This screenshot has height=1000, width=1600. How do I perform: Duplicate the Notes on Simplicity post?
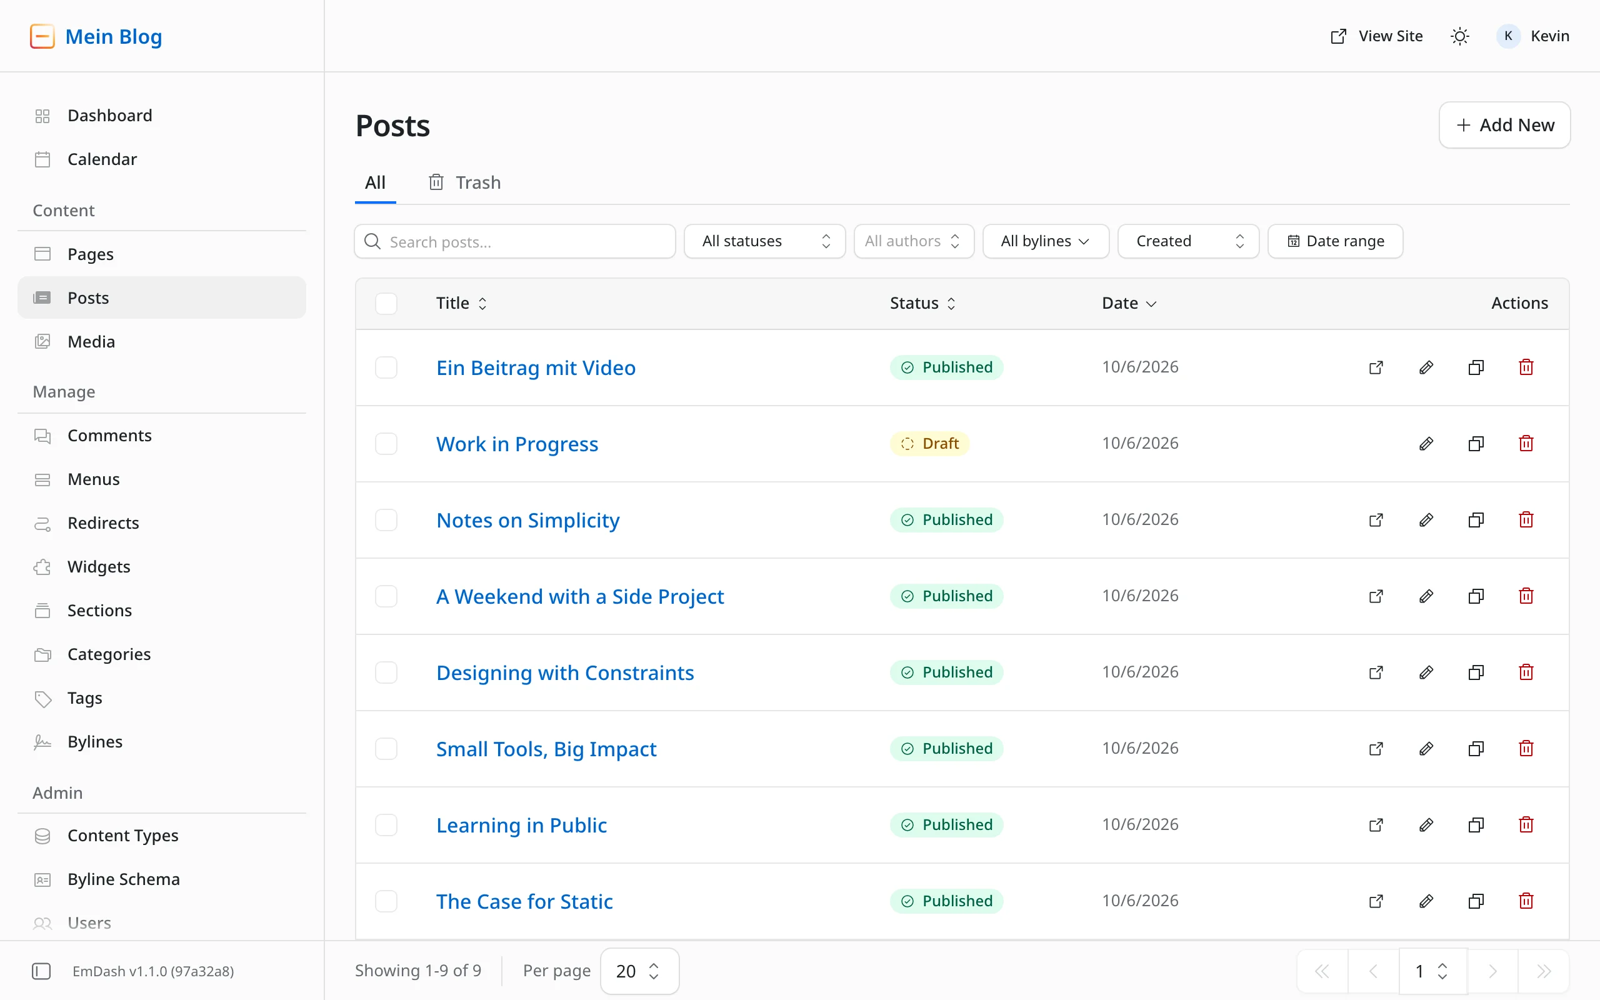(x=1476, y=520)
